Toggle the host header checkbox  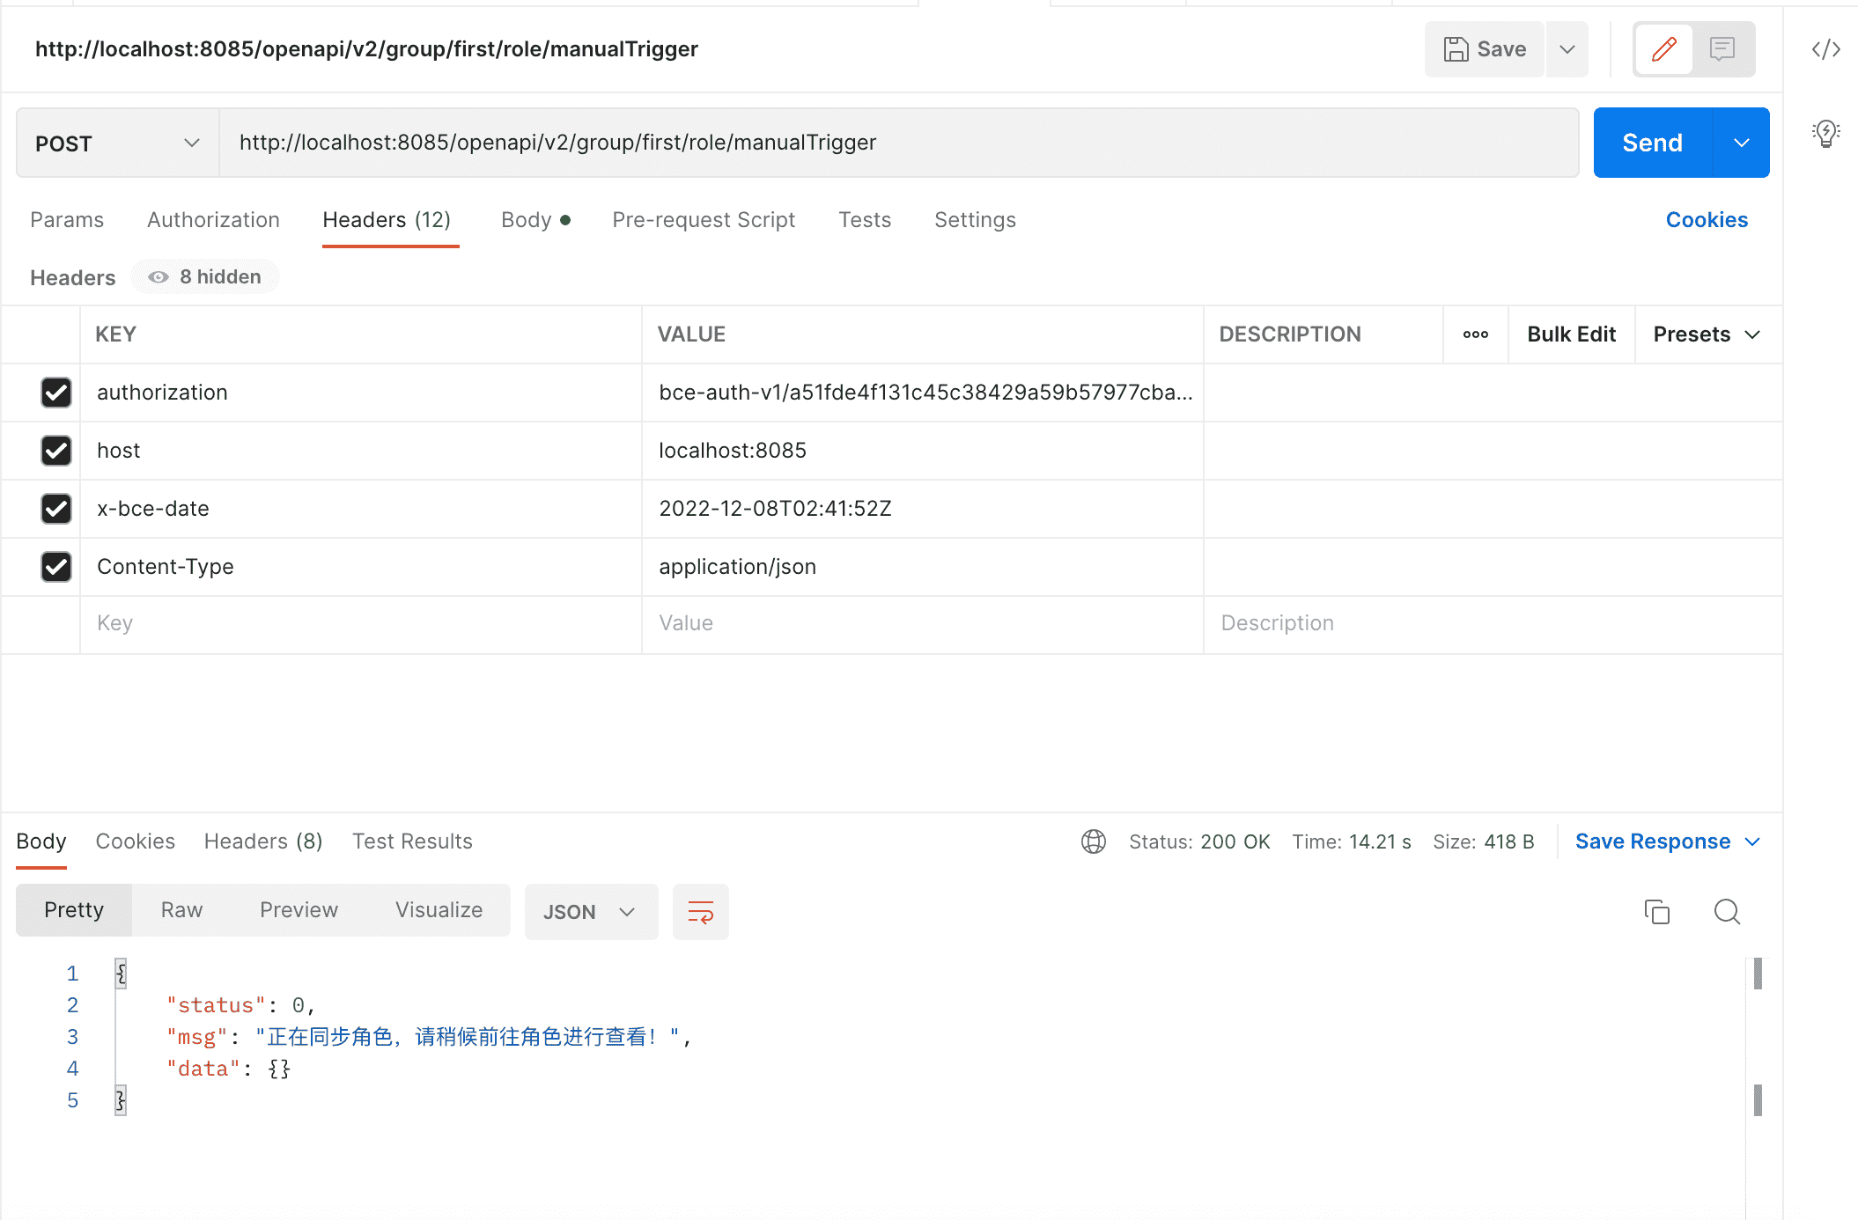(55, 449)
